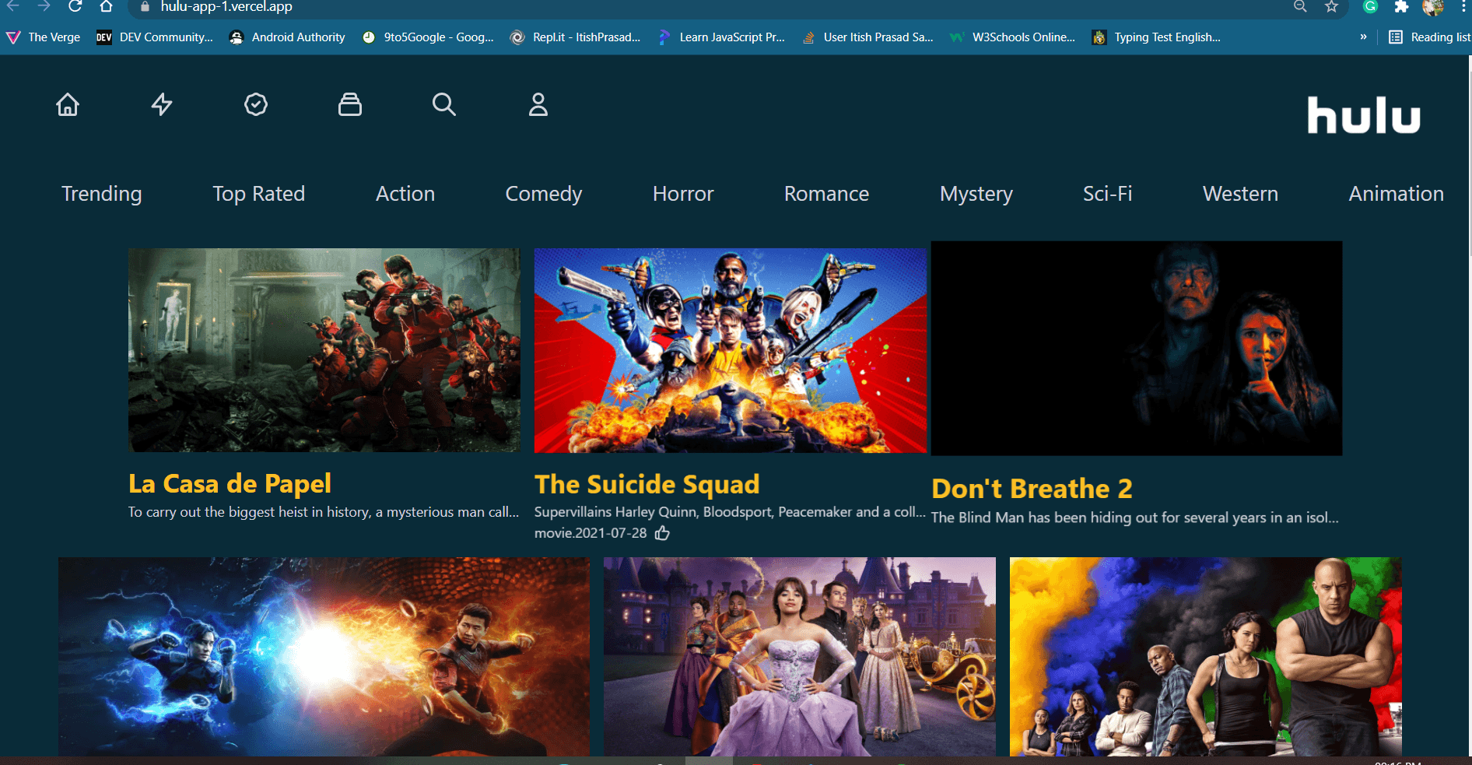Open the Typing Test English bookmark
Screen dimensions: 1472x765
1156,37
